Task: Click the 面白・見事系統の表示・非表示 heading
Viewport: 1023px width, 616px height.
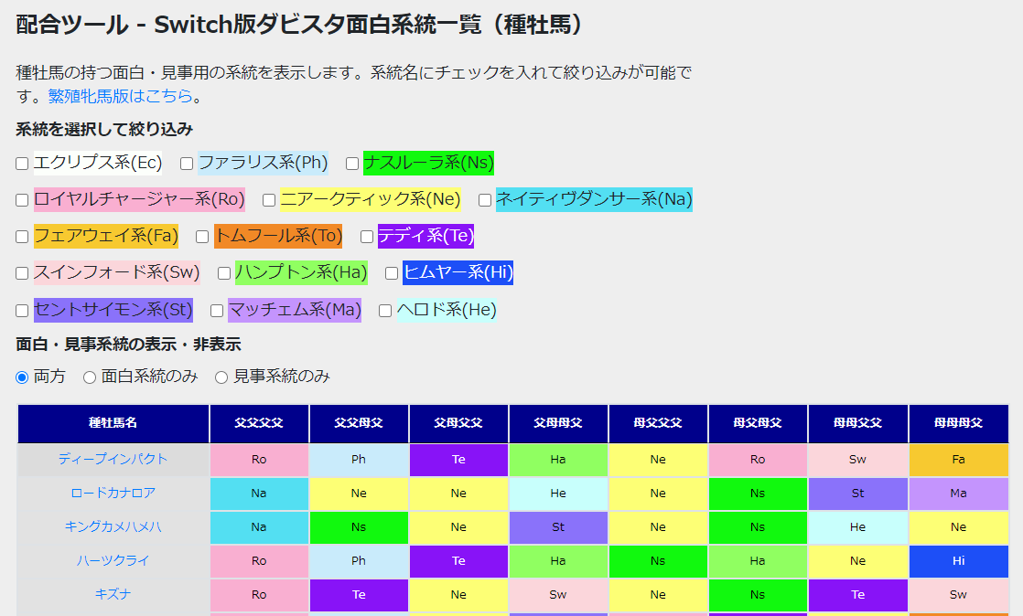Action: 128,345
